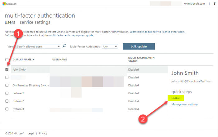Image resolution: width=218 pixels, height=137 pixels.
Task: Click the bulk update button
Action: (139, 46)
